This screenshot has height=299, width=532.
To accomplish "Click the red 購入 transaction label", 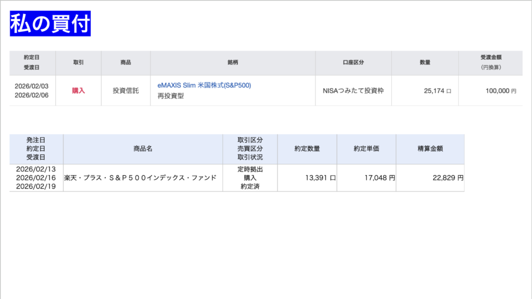I will coord(78,90).
